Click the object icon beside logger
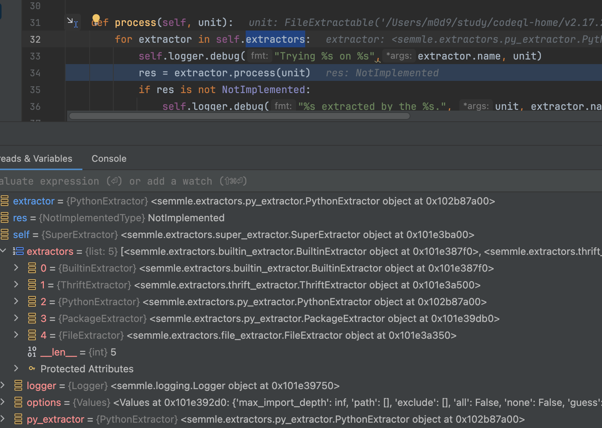The image size is (602, 428). pyautogui.click(x=18, y=386)
